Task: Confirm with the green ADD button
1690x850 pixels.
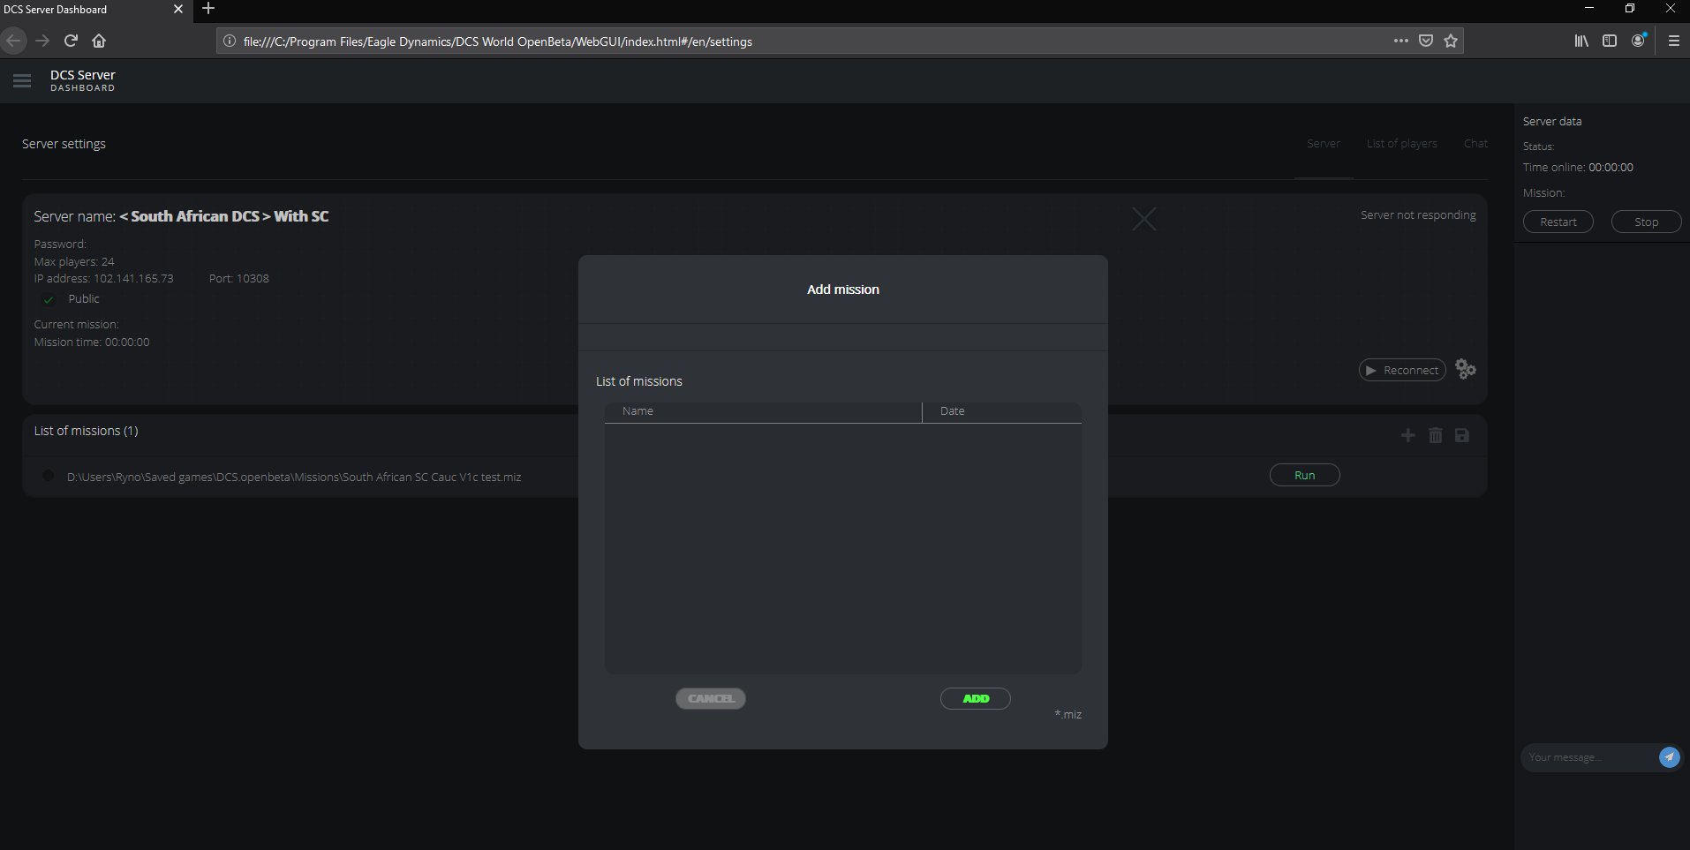Action: coord(976,698)
